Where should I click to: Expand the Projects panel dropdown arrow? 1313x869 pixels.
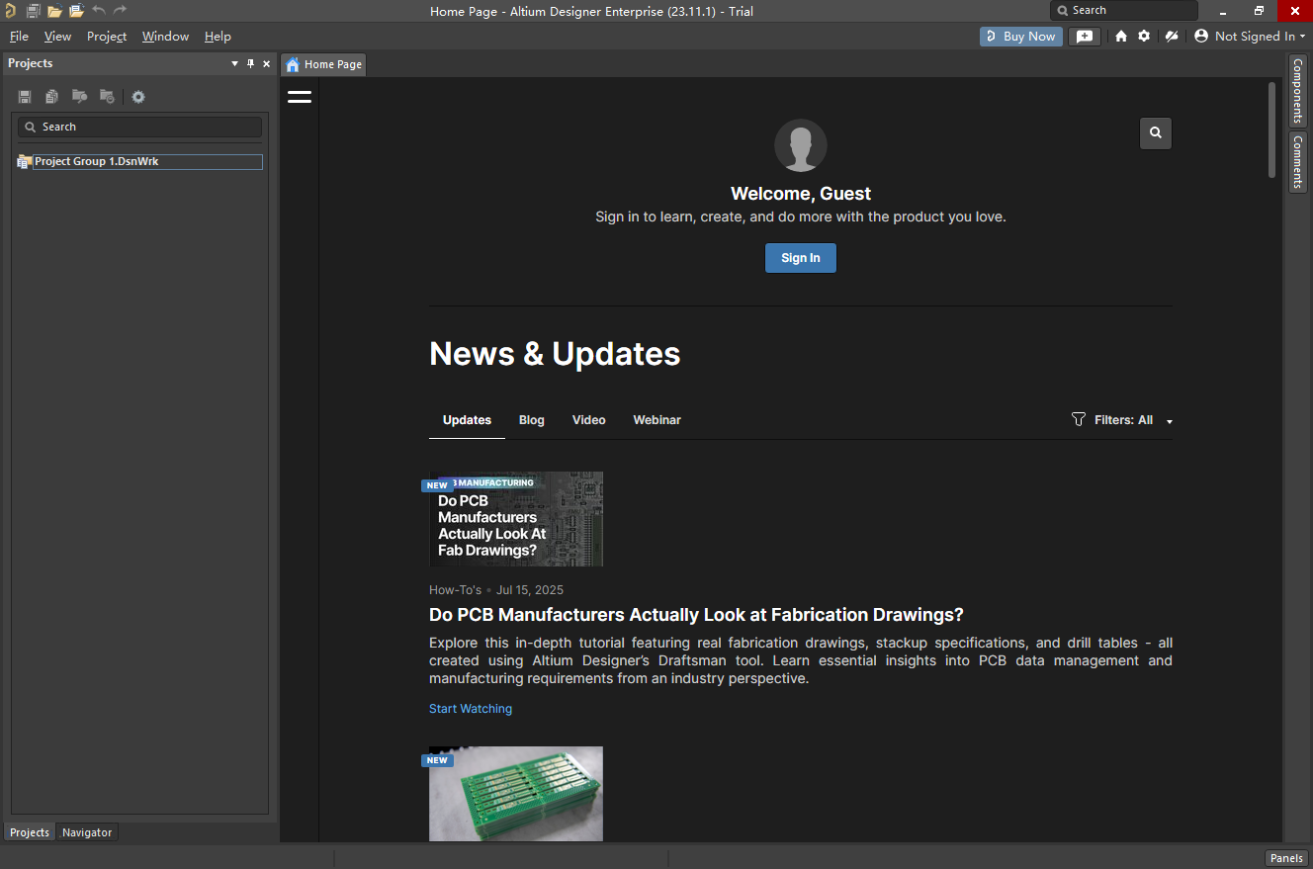(234, 63)
